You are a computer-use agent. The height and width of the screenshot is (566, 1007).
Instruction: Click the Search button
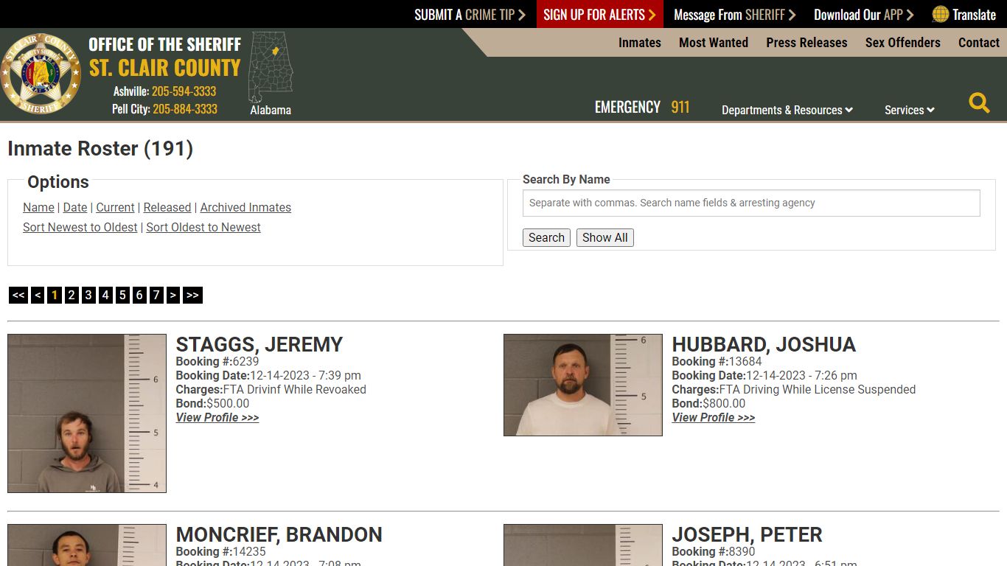click(x=546, y=237)
